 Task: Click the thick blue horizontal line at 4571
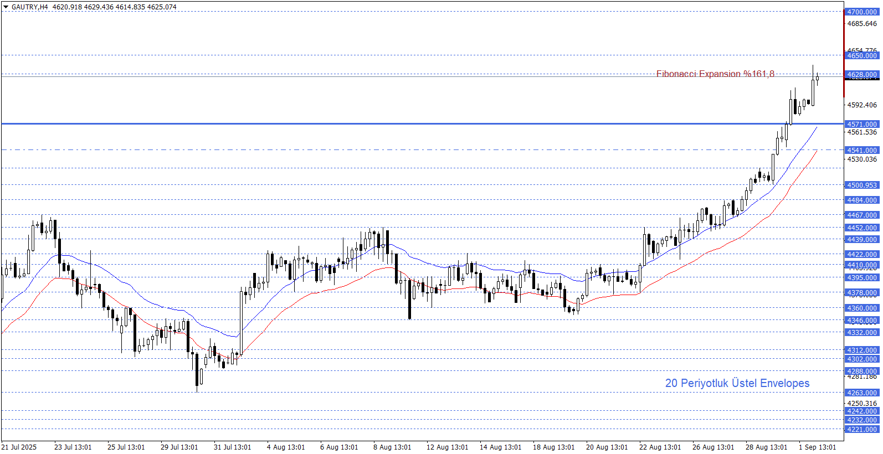pos(422,124)
